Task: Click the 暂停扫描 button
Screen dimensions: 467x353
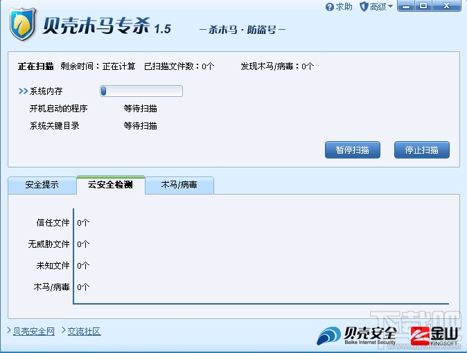Action: click(353, 150)
